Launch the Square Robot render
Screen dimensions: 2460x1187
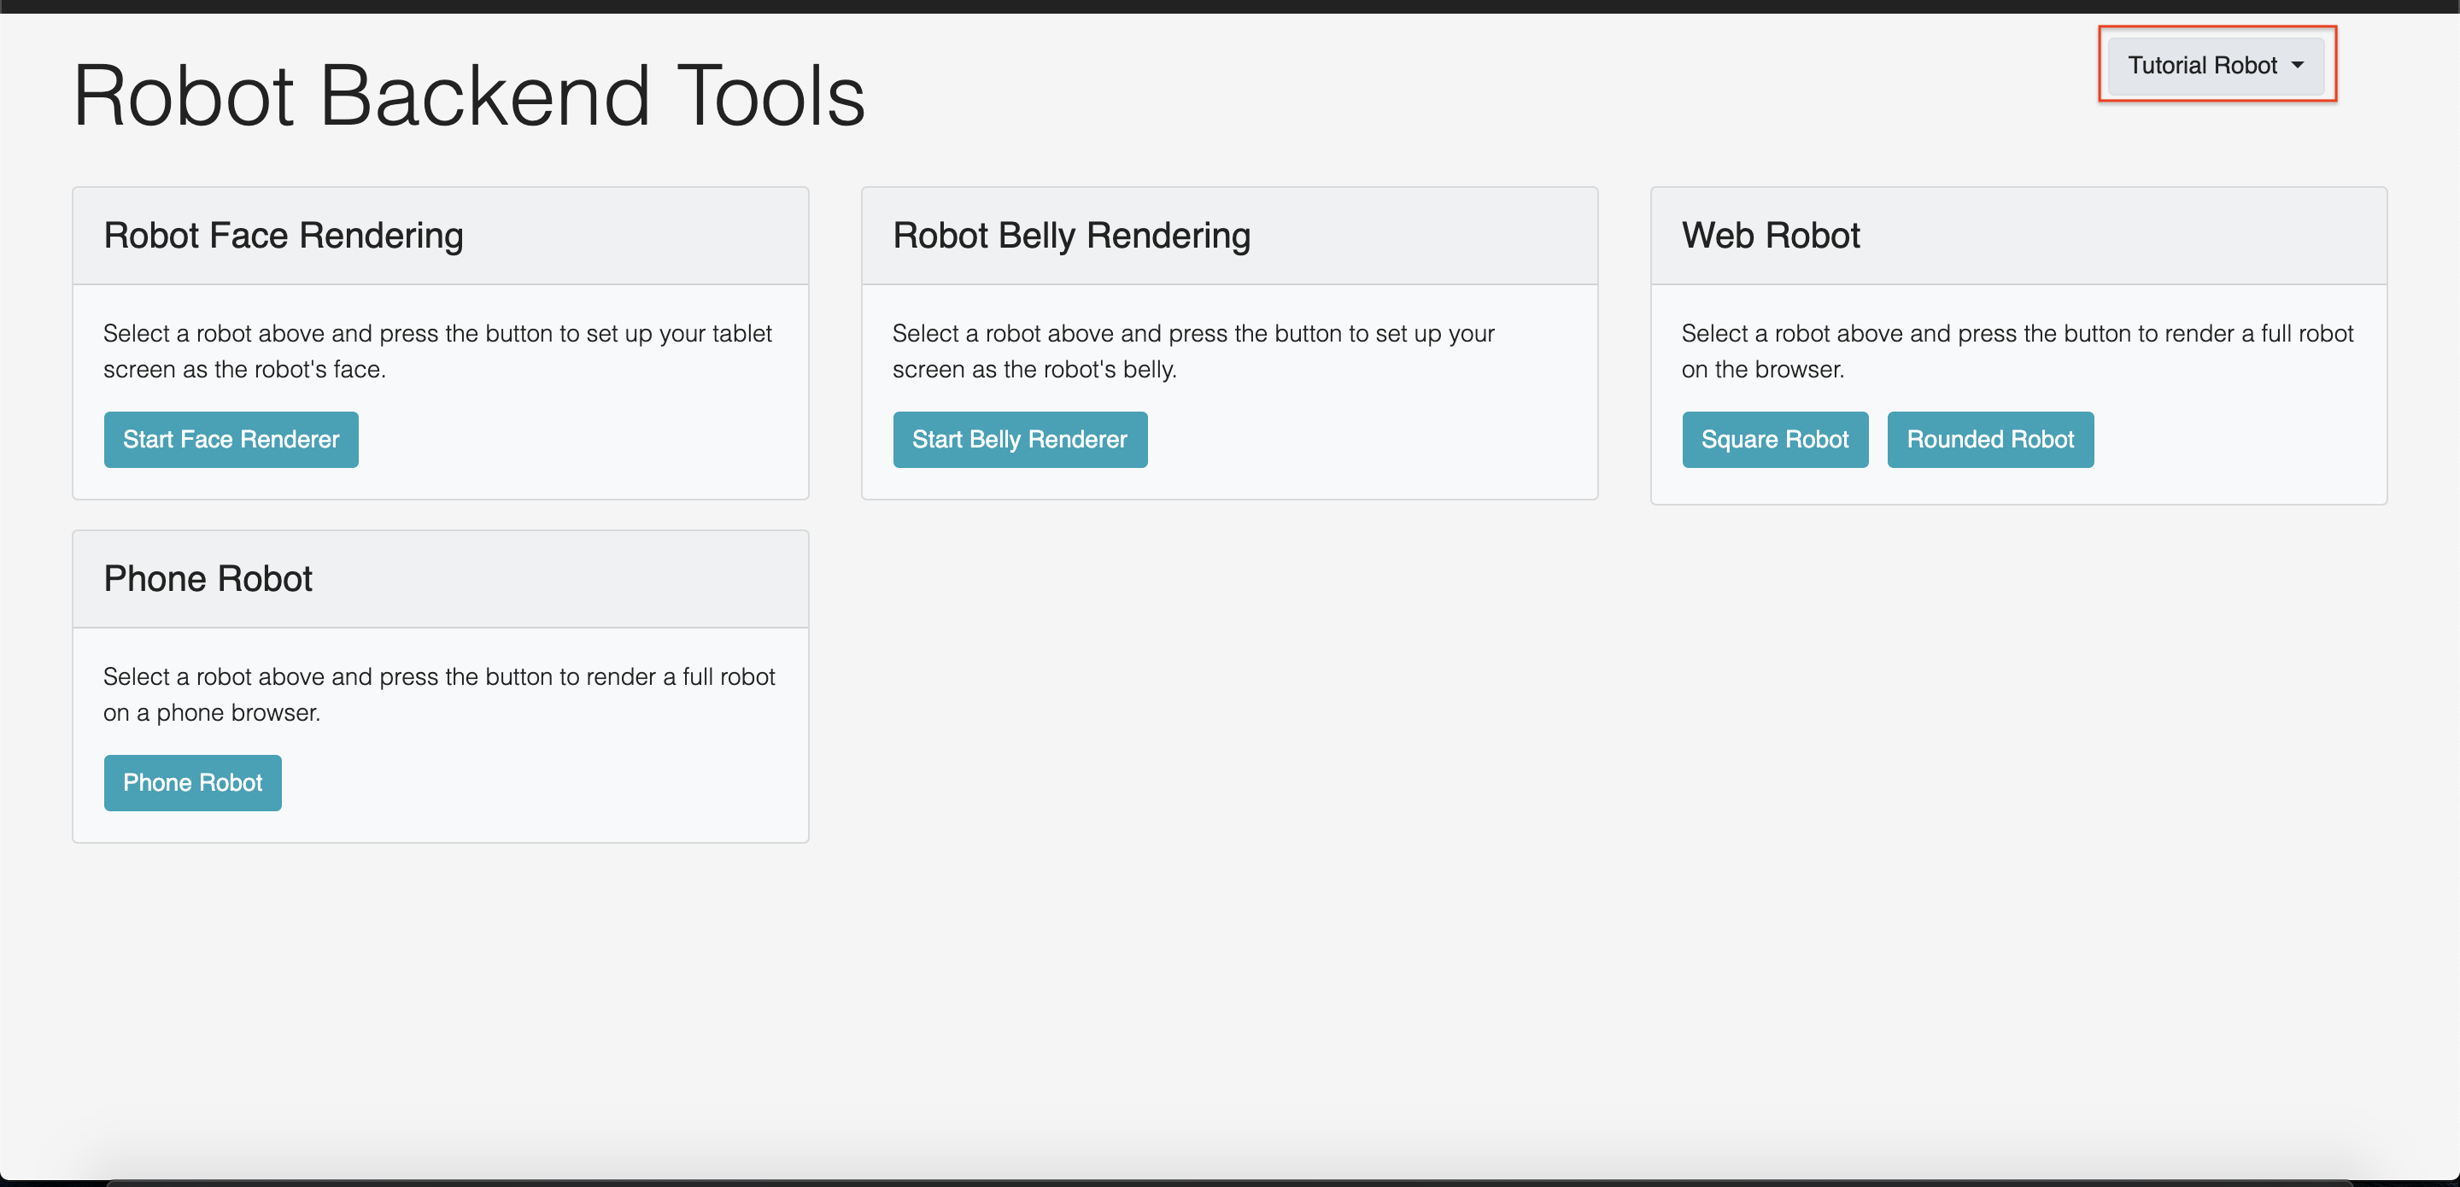1773,439
